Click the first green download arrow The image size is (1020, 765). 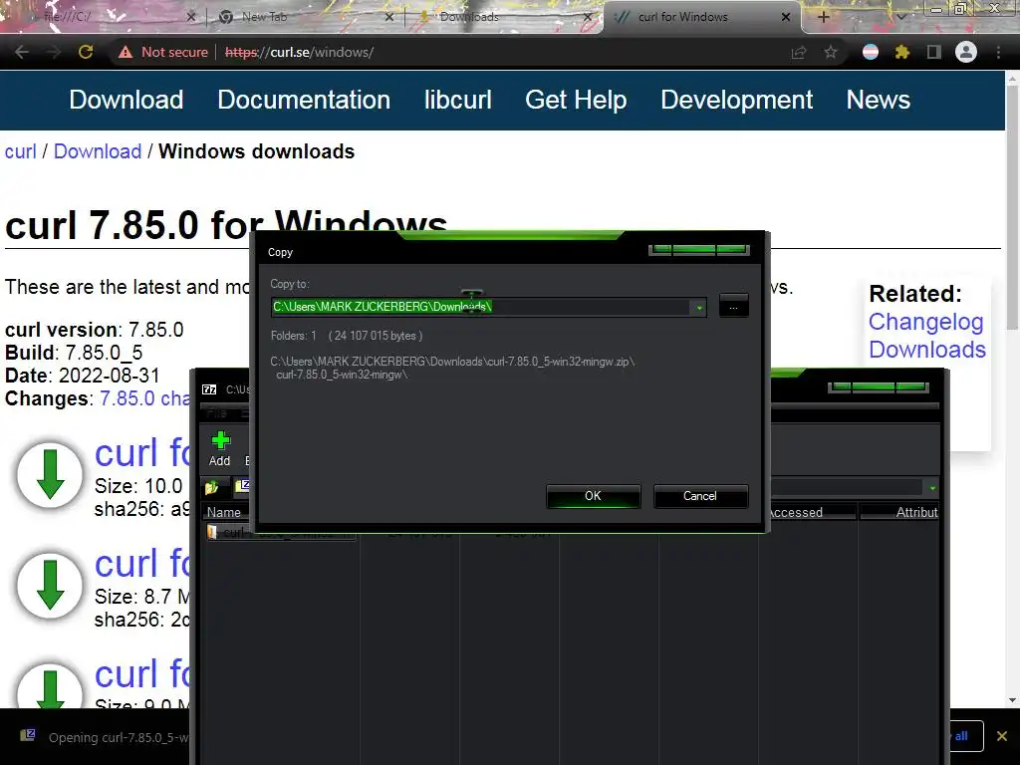click(x=50, y=475)
